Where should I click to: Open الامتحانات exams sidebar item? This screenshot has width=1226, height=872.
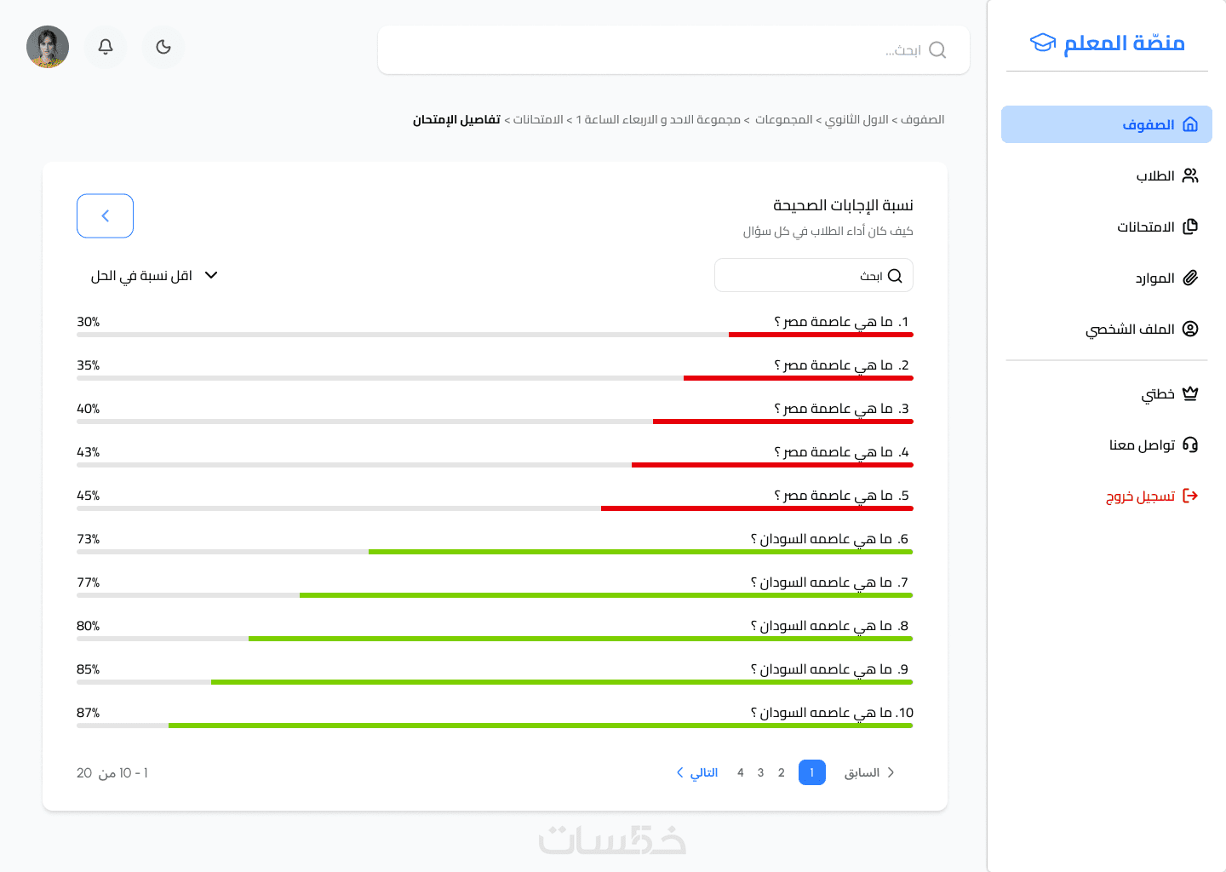tap(1157, 227)
